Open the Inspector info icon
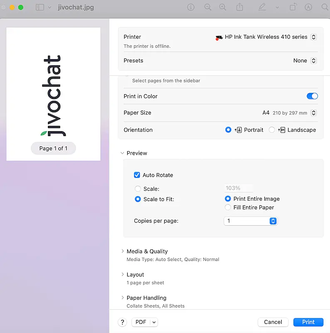 coord(191,7)
